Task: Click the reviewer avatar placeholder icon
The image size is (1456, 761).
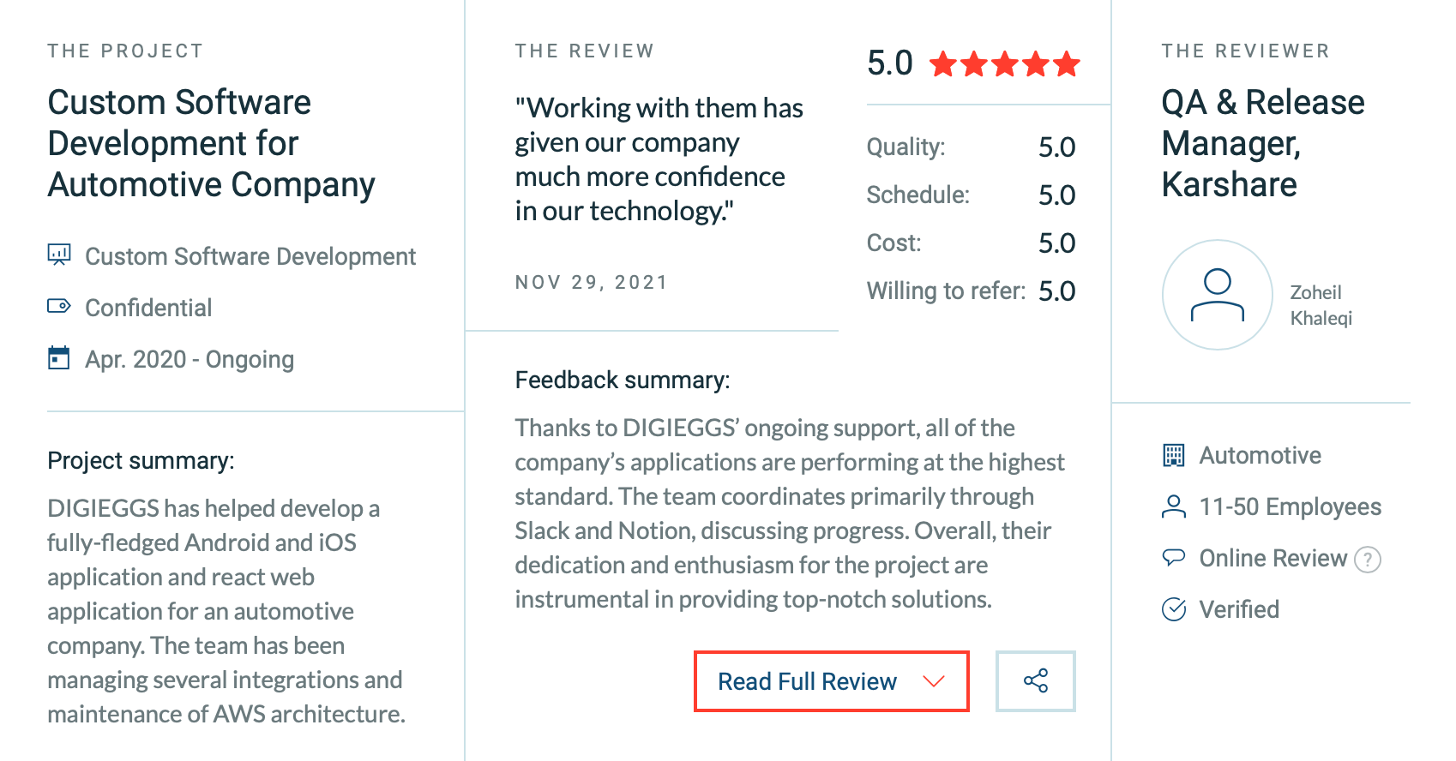Action: pos(1217,295)
